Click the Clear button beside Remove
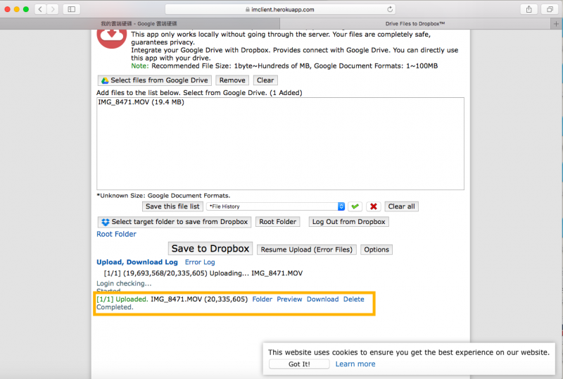 coord(265,80)
